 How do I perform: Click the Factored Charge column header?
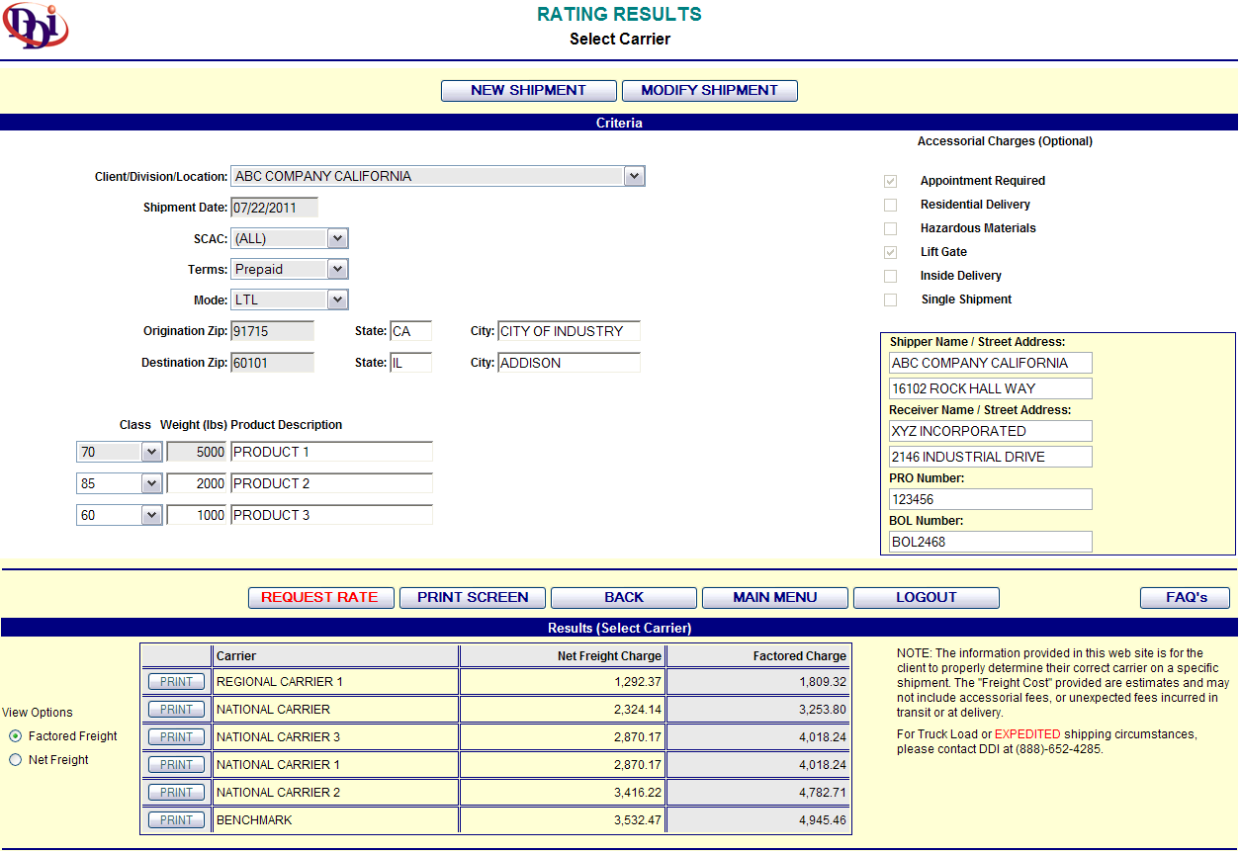[757, 655]
